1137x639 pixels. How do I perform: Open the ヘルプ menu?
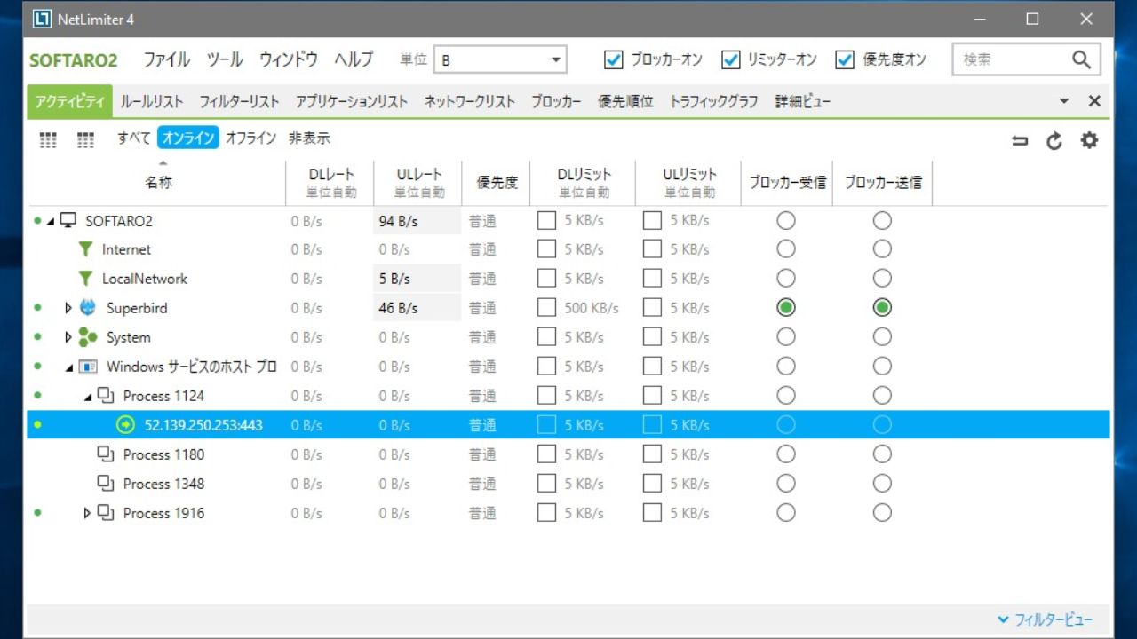pyautogui.click(x=354, y=59)
